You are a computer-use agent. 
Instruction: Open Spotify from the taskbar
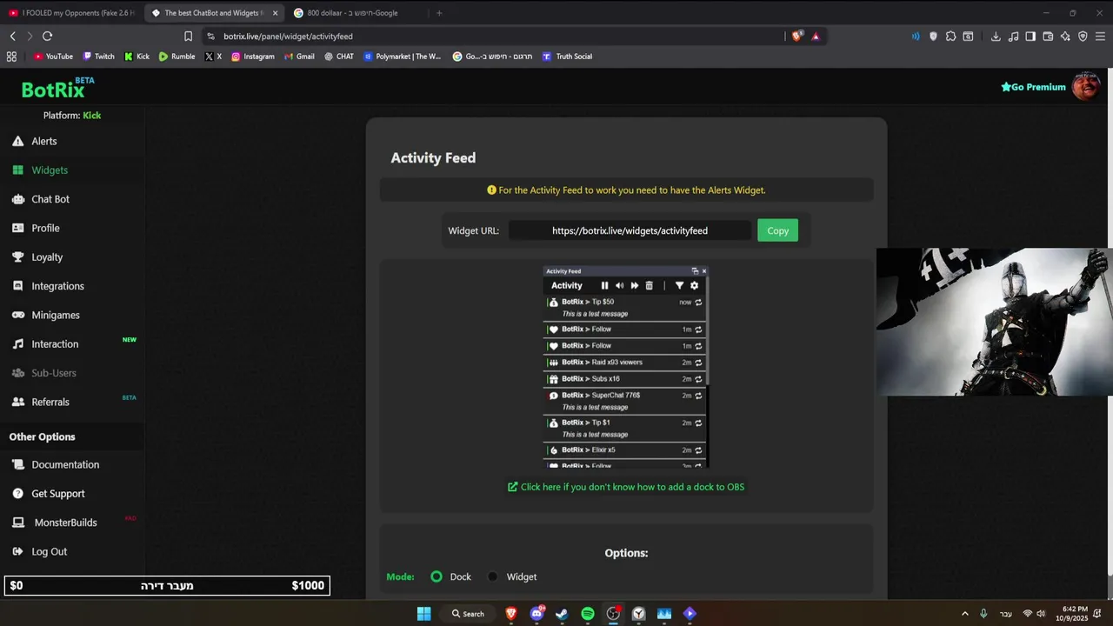pos(588,614)
